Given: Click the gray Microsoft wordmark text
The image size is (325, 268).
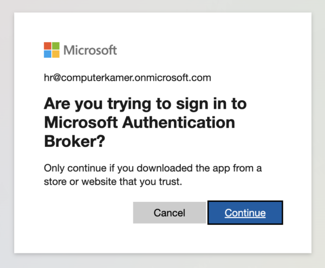Looking at the screenshot, I should coord(90,50).
